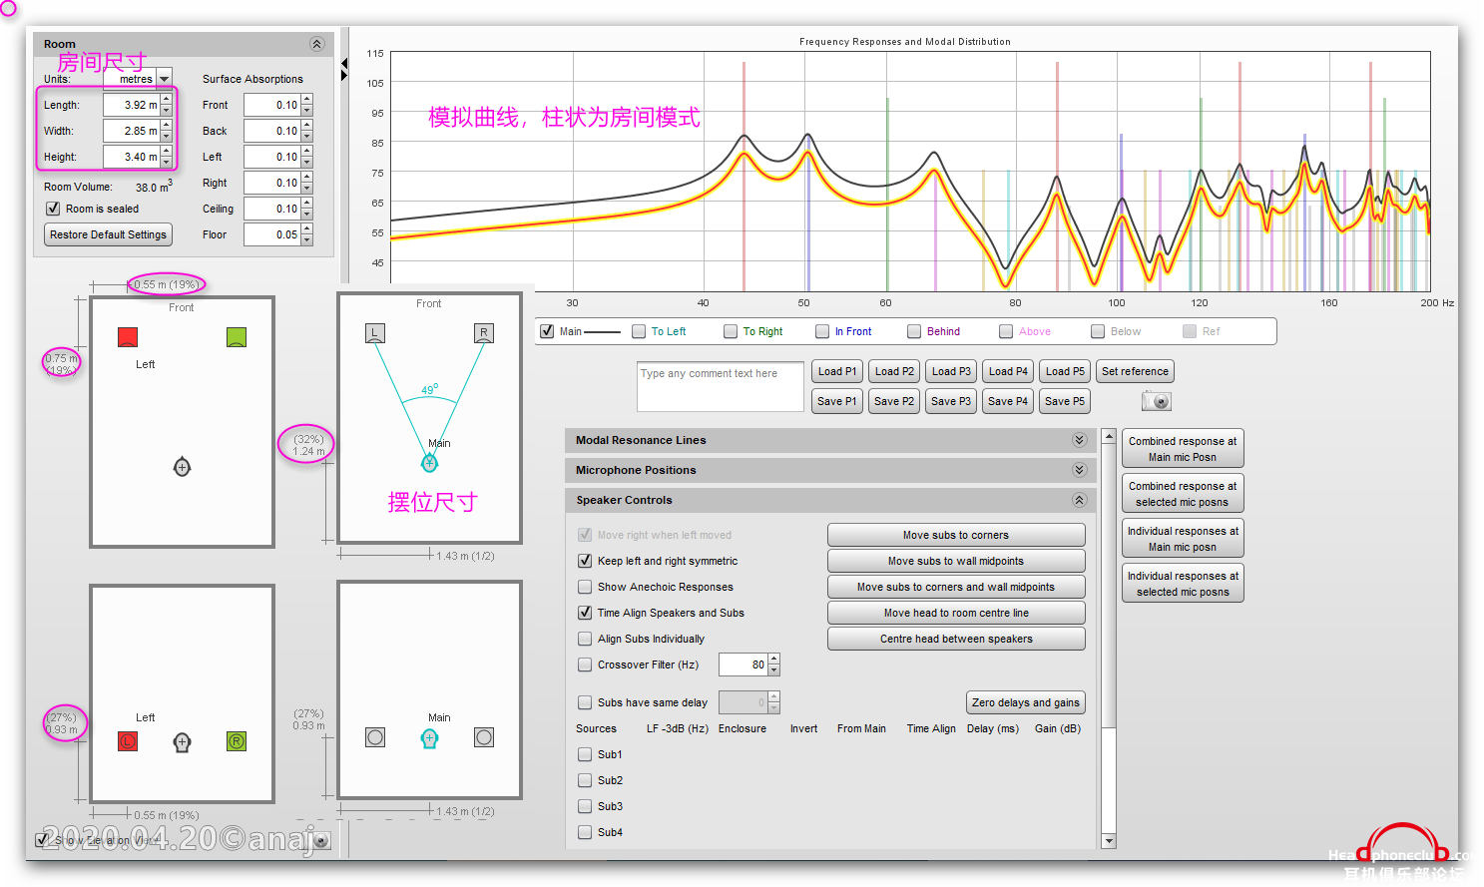Expand Modal Resonance Lines section

click(x=1079, y=440)
